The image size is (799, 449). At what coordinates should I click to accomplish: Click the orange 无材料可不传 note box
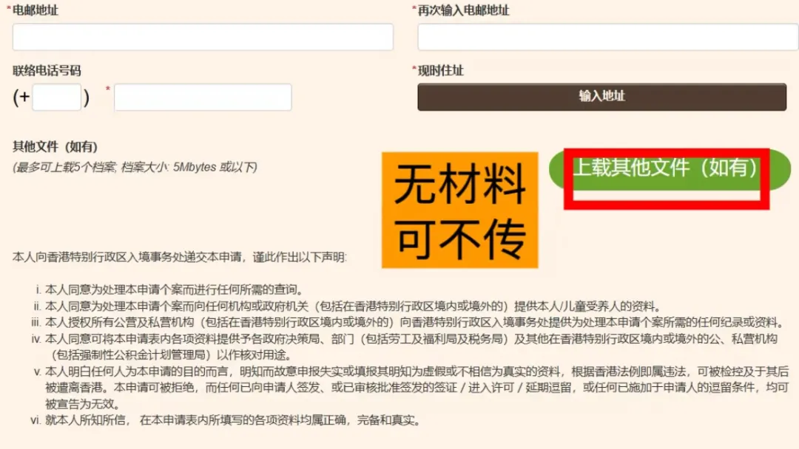click(459, 210)
